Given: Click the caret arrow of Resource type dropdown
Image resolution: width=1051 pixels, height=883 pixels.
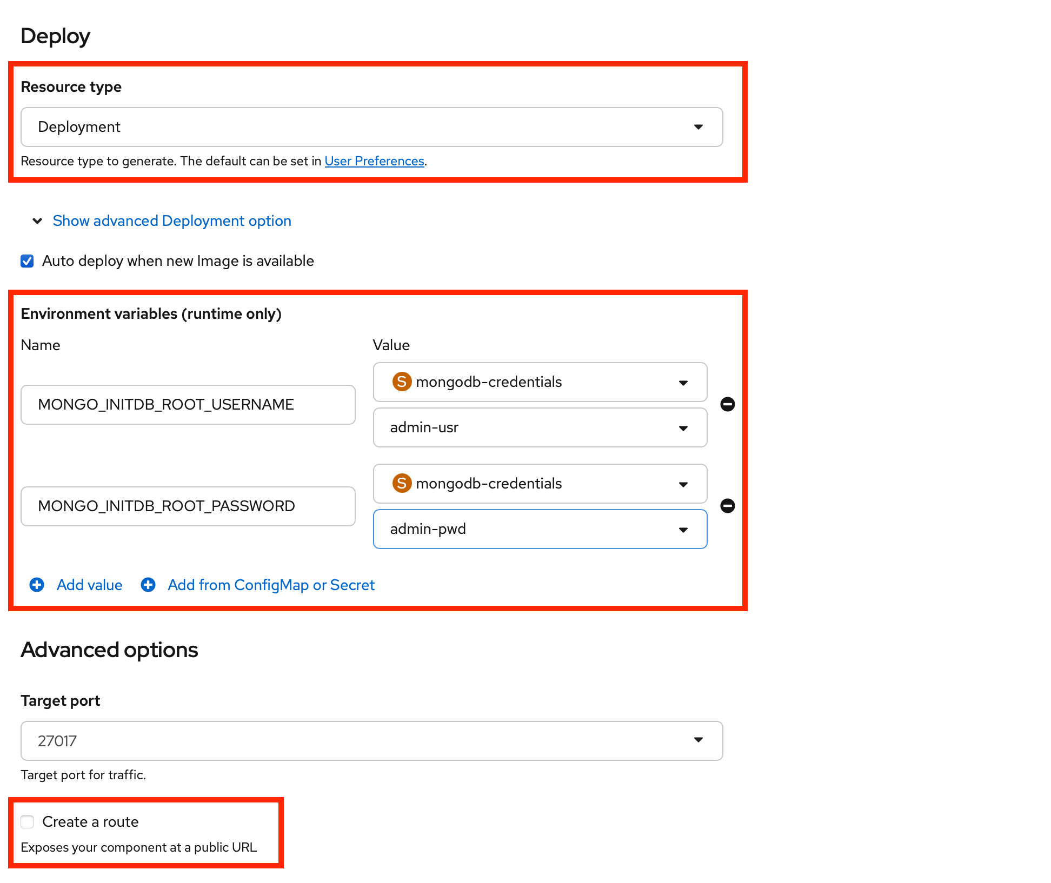Looking at the screenshot, I should pos(698,127).
